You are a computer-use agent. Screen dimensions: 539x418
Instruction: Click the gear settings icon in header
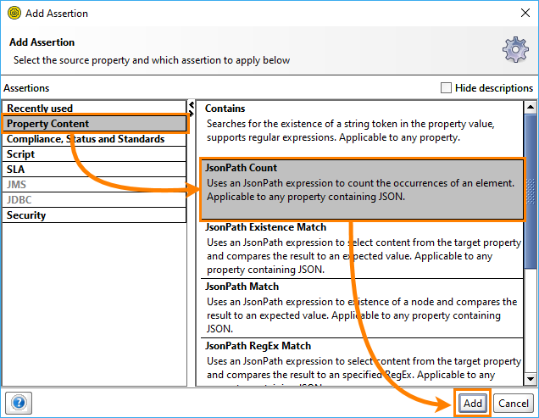pos(515,49)
